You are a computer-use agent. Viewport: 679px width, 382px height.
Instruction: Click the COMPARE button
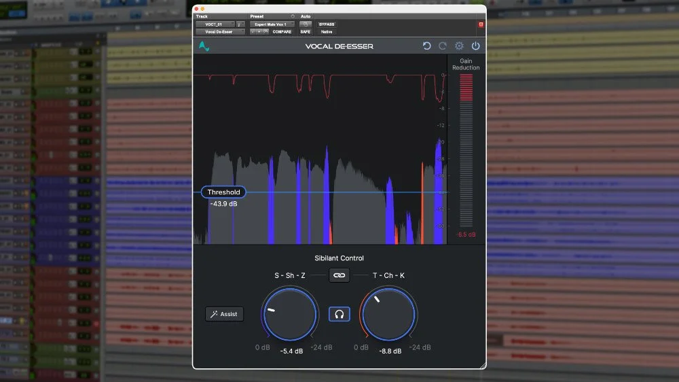click(282, 32)
